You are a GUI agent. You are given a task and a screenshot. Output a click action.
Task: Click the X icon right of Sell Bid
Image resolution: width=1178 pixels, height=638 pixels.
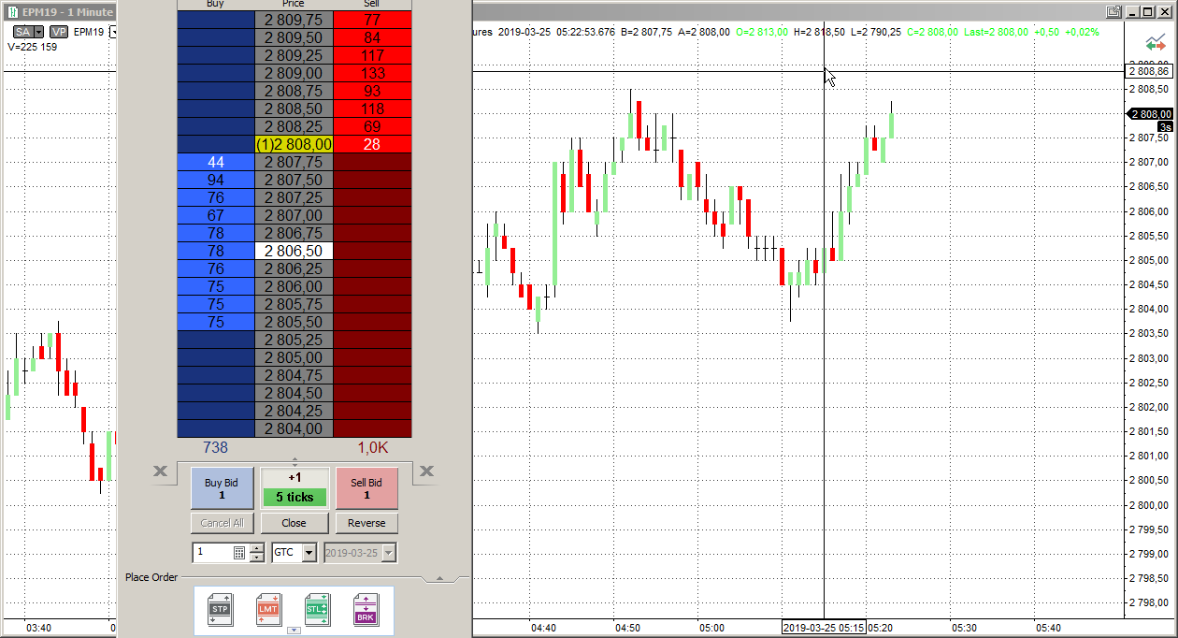(x=426, y=471)
